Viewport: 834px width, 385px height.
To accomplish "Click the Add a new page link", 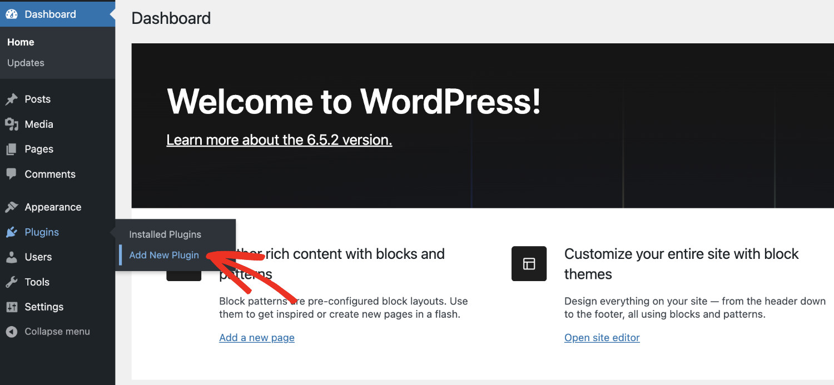I will coord(256,337).
